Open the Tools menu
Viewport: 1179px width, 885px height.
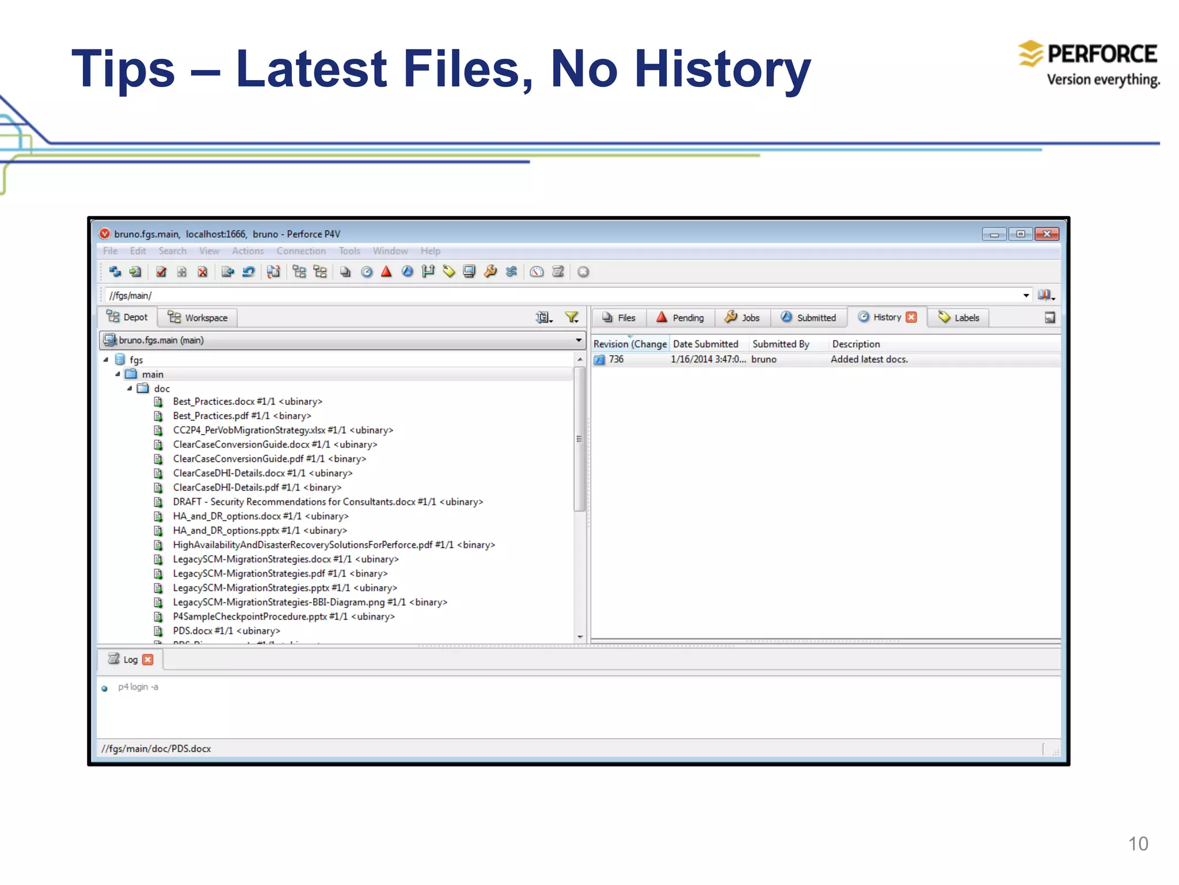pyautogui.click(x=349, y=251)
